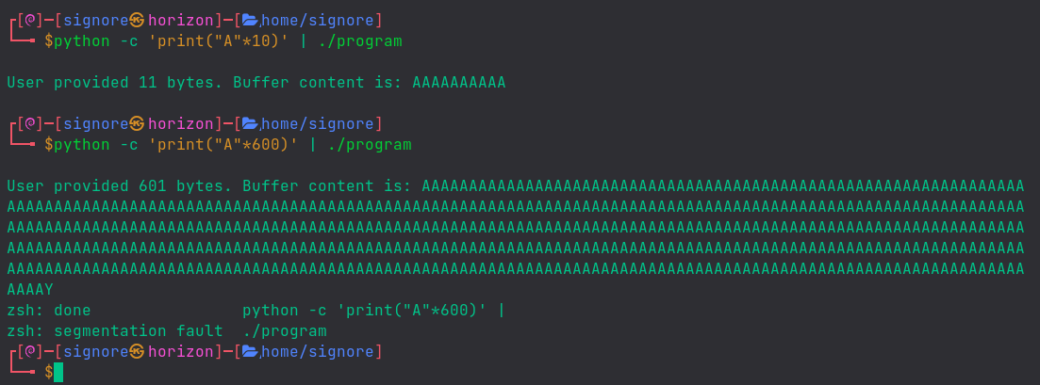Click the Debian swirl icon in the first prompt
Screen dimensions: 1040x385
29,19
